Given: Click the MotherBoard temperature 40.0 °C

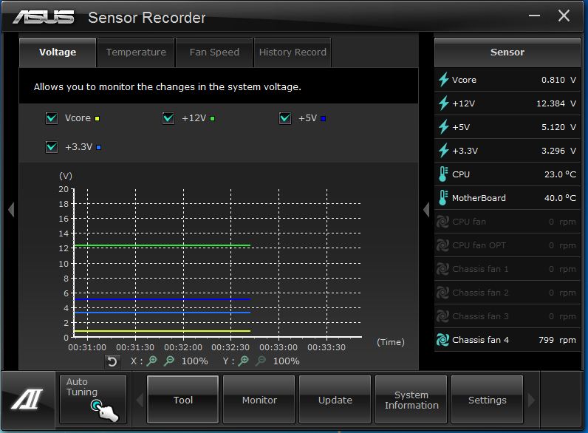Looking at the screenshot, I should 560,198.
